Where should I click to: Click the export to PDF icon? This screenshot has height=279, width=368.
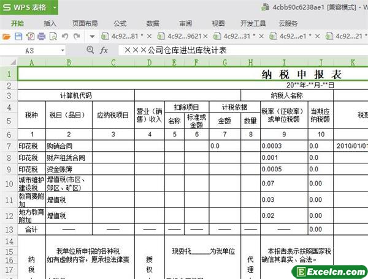point(30,37)
